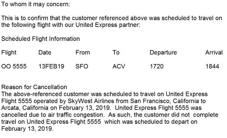
Task: Click the 'Date' column header
Action: (45, 52)
